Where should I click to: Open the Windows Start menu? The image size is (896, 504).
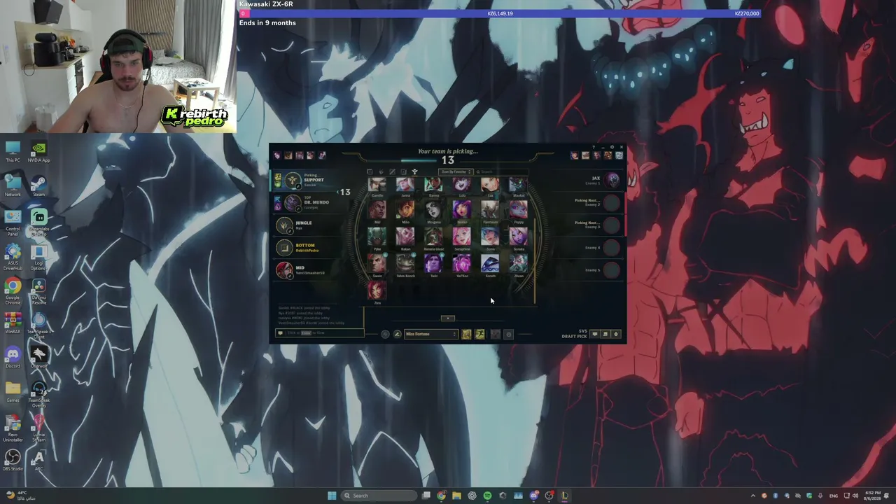(x=332, y=496)
